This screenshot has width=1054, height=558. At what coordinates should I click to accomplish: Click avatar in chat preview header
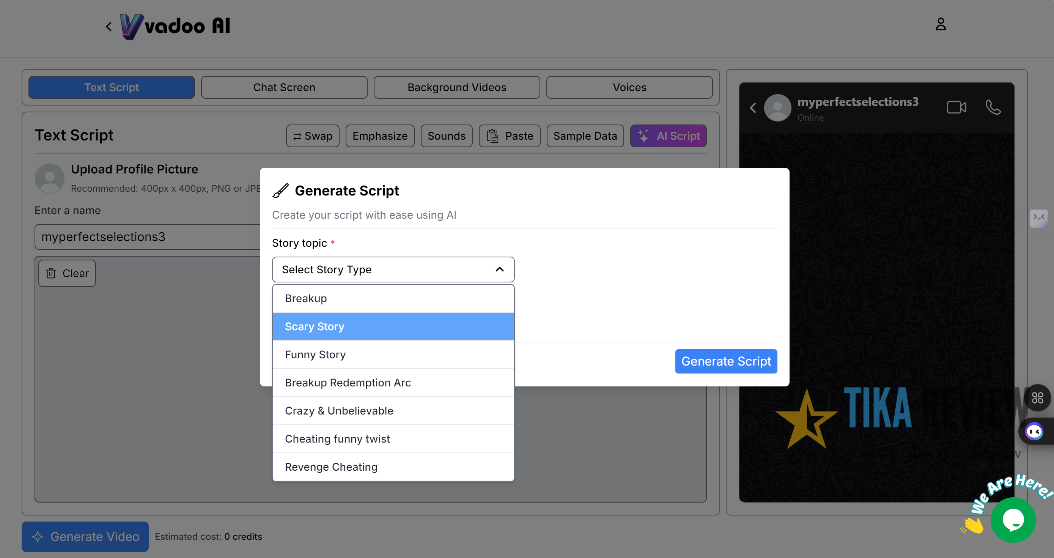(777, 108)
